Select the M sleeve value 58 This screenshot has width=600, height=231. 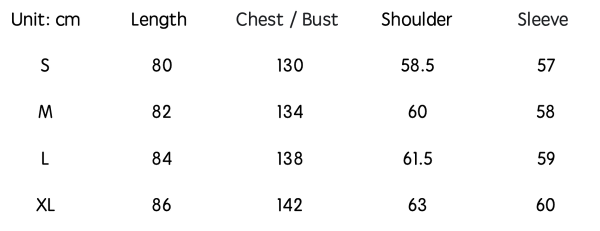[x=545, y=112]
